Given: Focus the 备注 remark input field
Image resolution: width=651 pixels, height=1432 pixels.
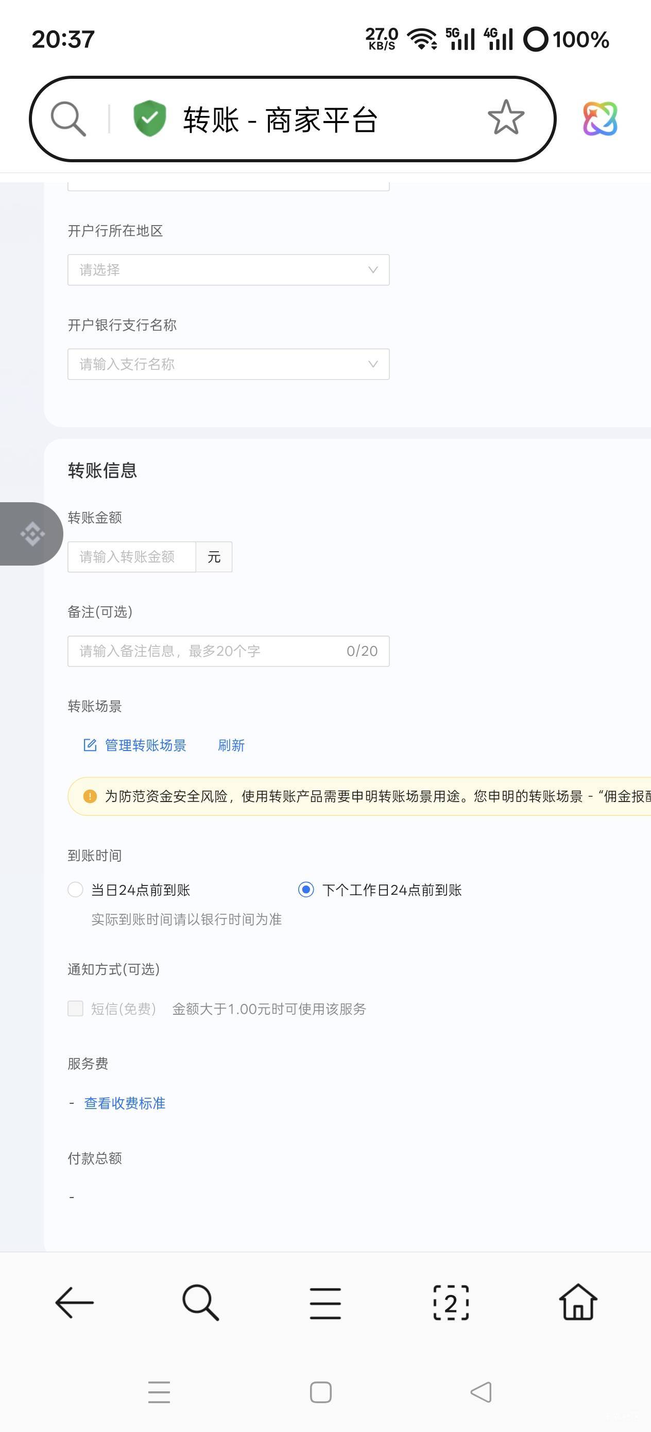Looking at the screenshot, I should (228, 651).
